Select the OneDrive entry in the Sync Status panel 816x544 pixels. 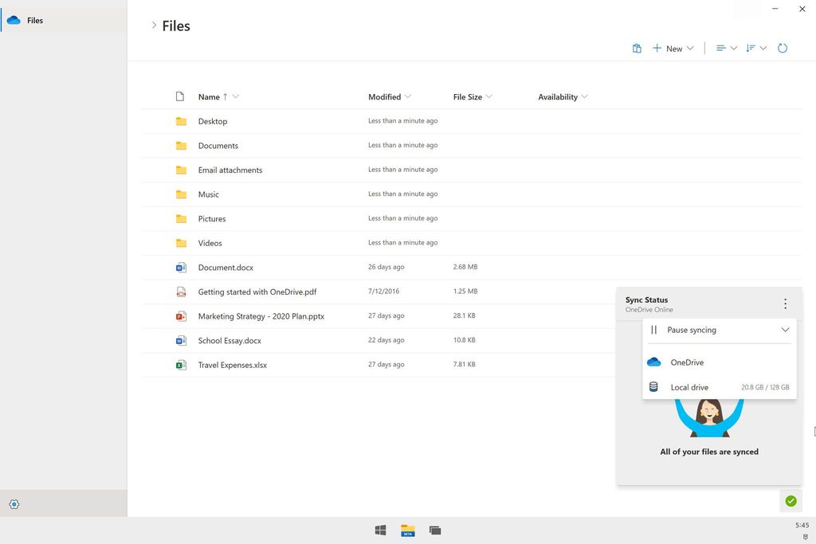709,362
